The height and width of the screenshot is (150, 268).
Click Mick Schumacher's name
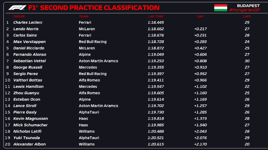pos(30,125)
